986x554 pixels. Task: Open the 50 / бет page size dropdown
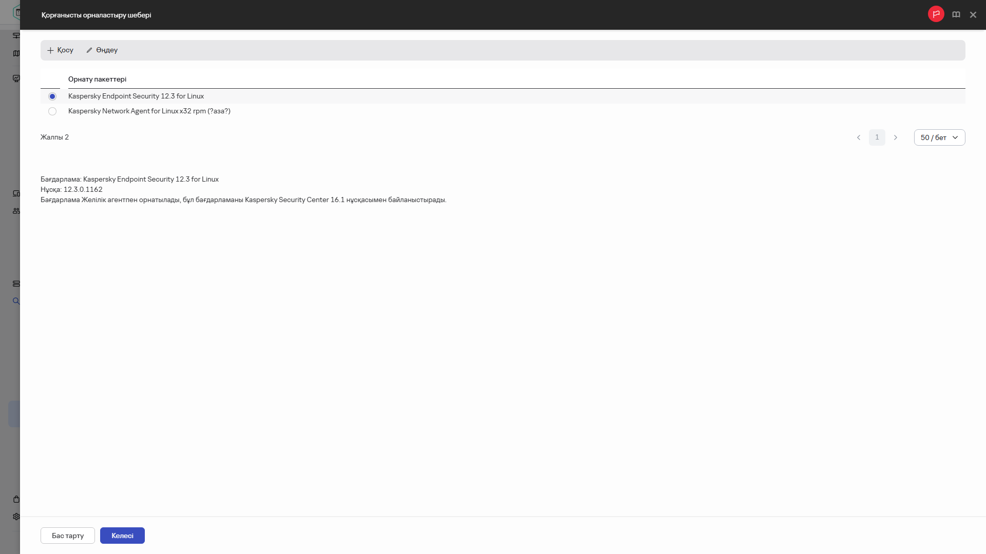click(x=939, y=137)
